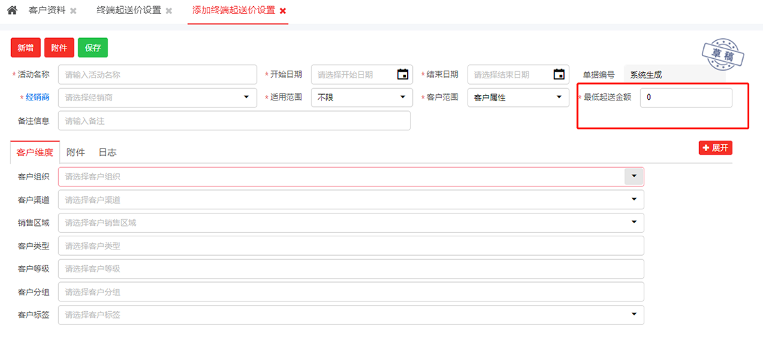Close the 终端起送价设置 tab

click(169, 11)
